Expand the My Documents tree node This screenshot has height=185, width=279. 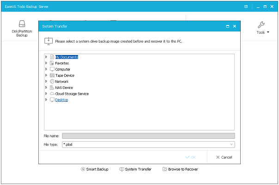pos(46,57)
